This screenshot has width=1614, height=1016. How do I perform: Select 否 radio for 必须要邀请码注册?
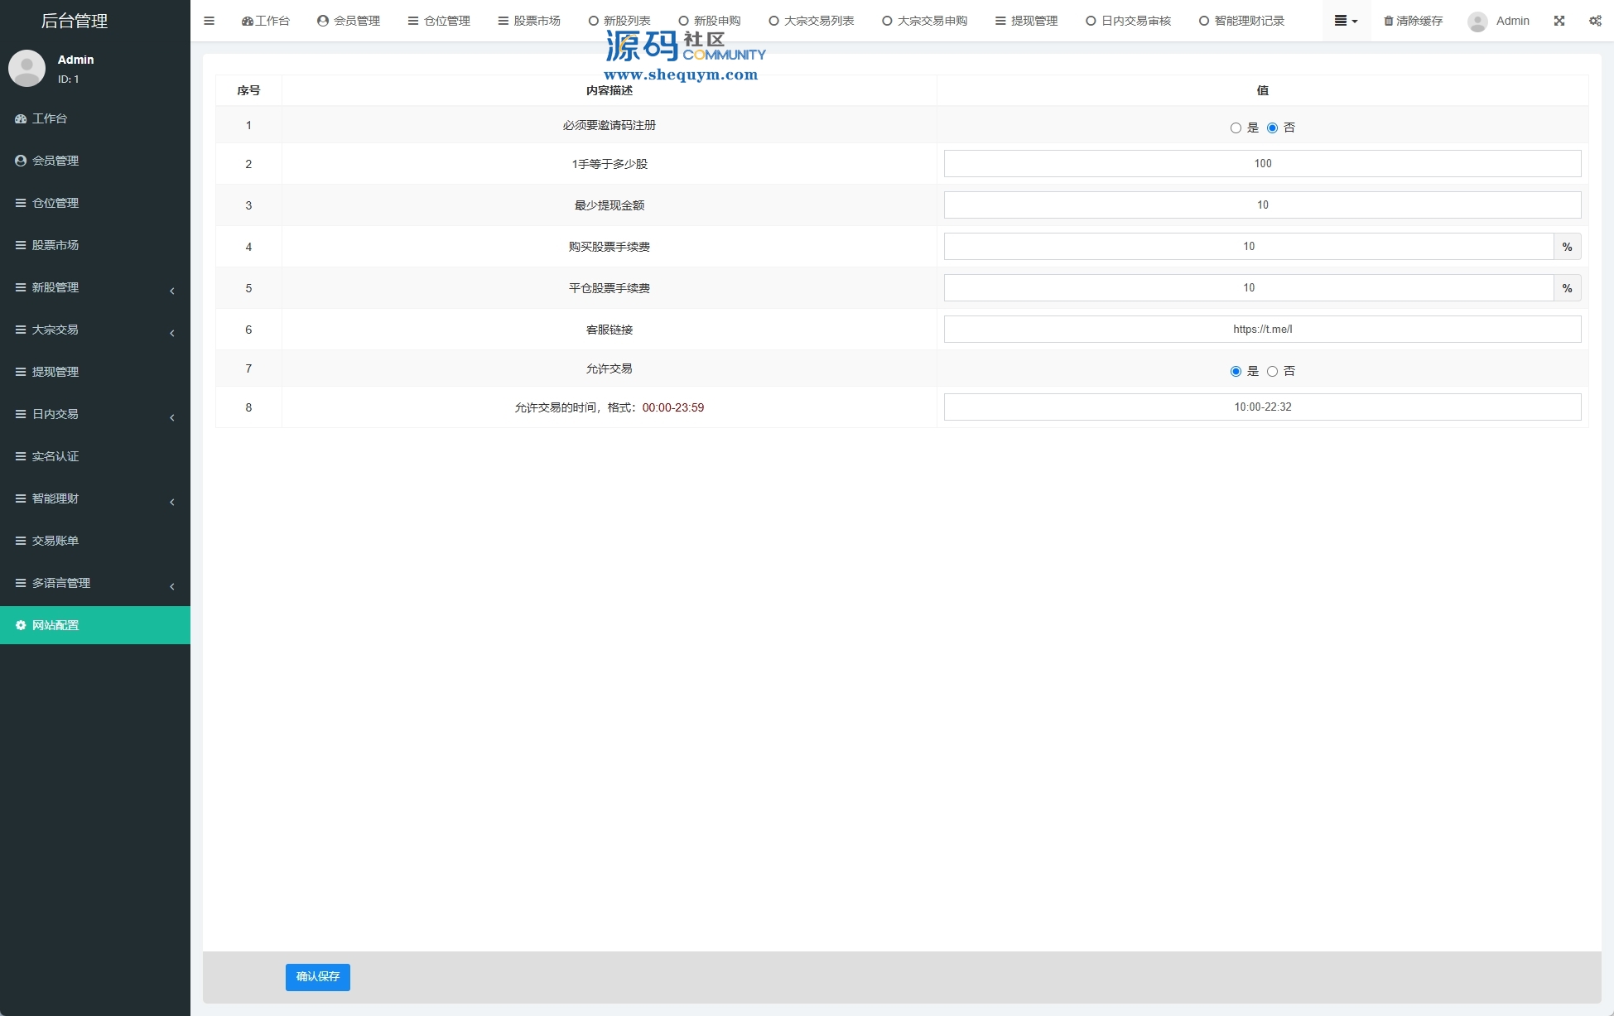point(1272,128)
